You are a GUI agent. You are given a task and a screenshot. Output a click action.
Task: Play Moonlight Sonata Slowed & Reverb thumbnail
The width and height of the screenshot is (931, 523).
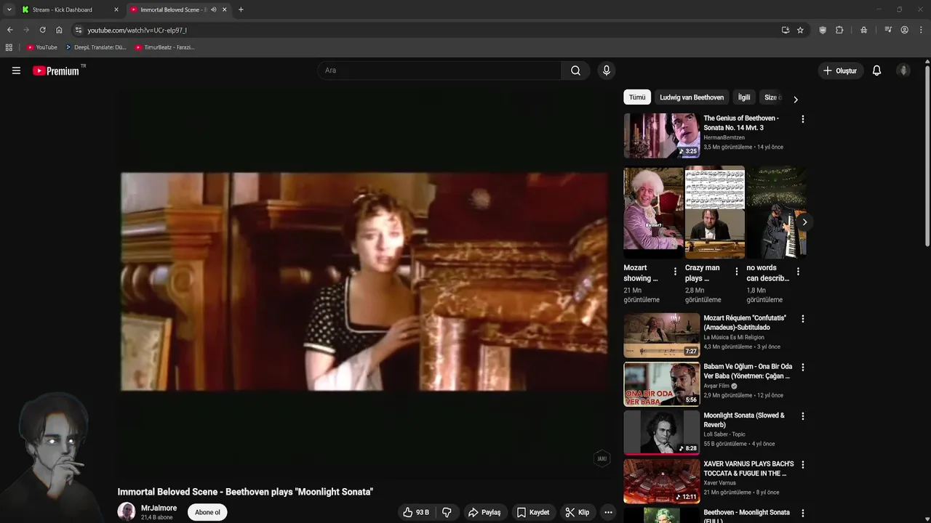[662, 432]
